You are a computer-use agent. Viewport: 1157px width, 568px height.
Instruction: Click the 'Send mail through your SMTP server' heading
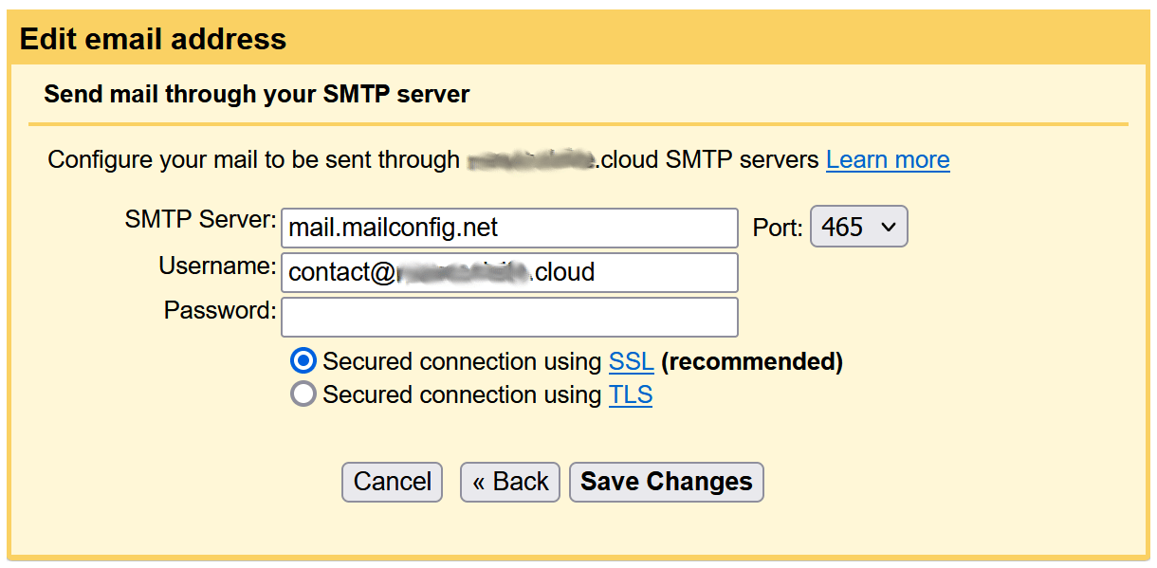pyautogui.click(x=257, y=95)
